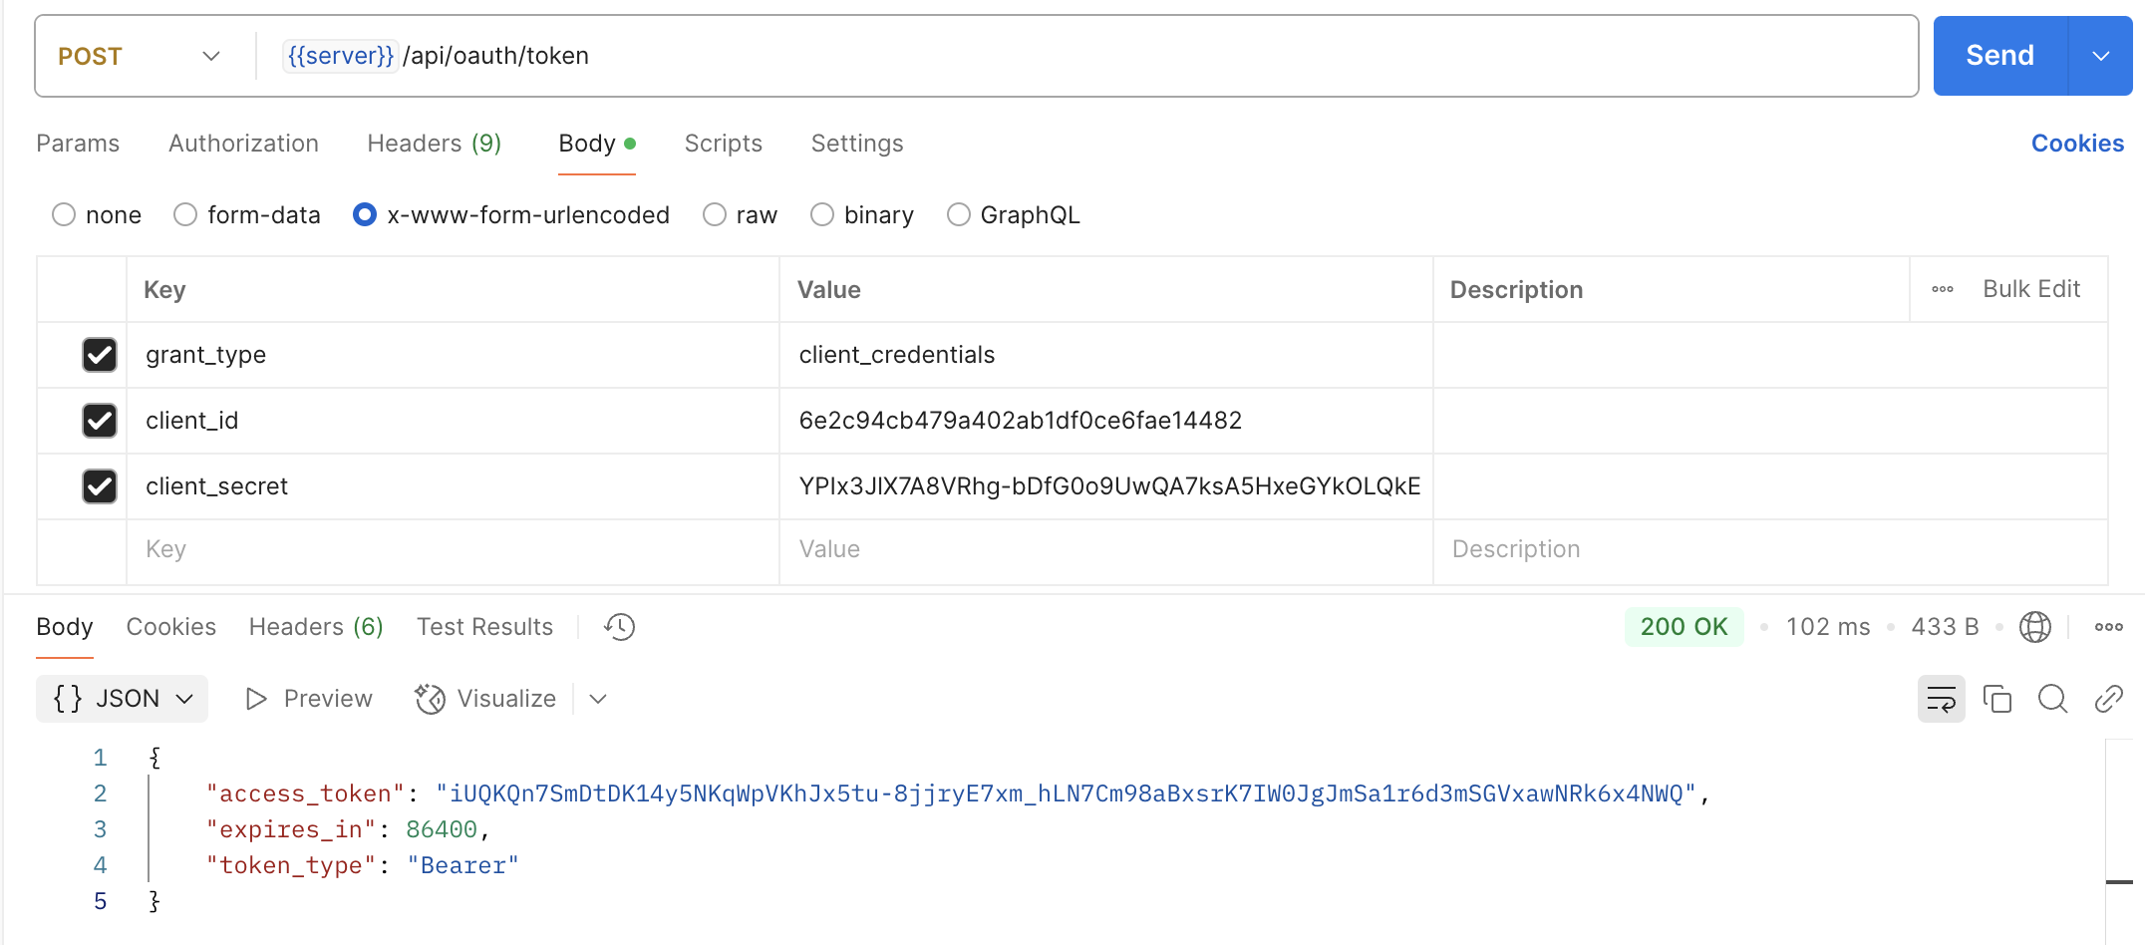
Task: Toggle word wrap icon in response
Action: (1941, 699)
